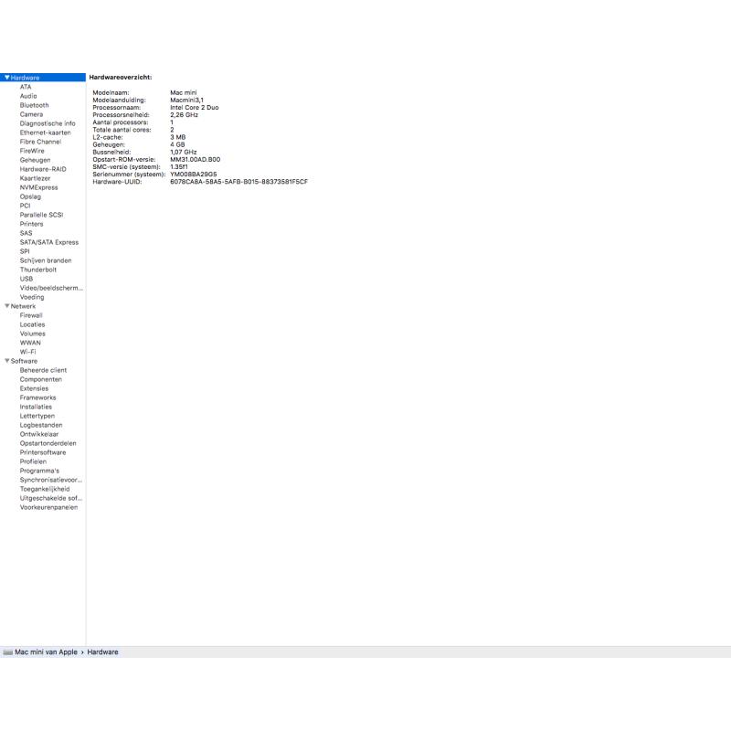Select Toegankelijkheid entry
This screenshot has height=731, width=731.
pos(45,489)
